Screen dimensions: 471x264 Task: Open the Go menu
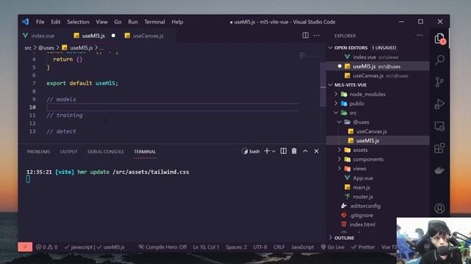point(118,22)
